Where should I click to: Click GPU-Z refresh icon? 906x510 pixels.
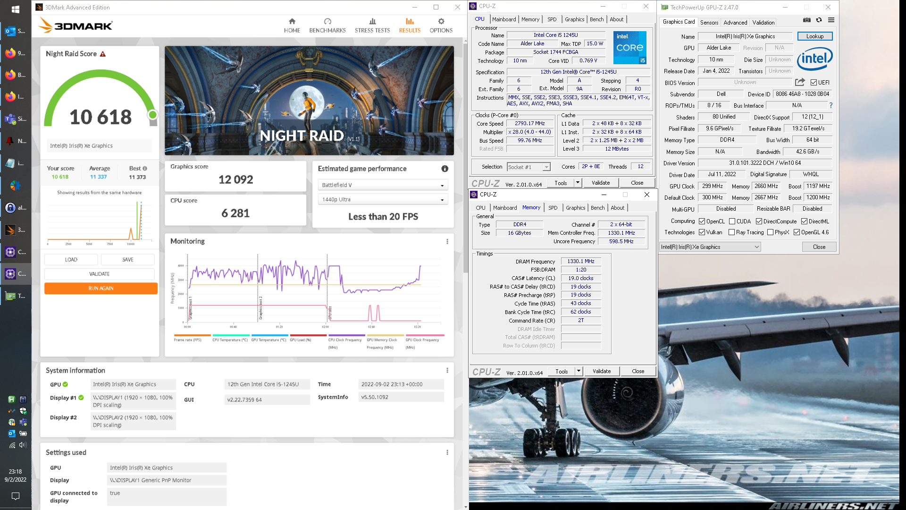(x=819, y=20)
